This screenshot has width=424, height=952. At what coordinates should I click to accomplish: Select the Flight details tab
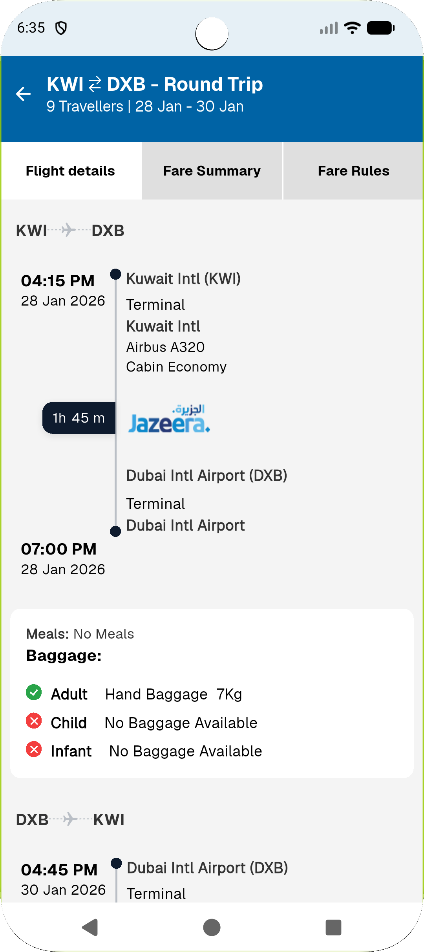71,171
